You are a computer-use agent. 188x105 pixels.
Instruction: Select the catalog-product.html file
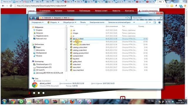pyautogui.click(x=80, y=53)
